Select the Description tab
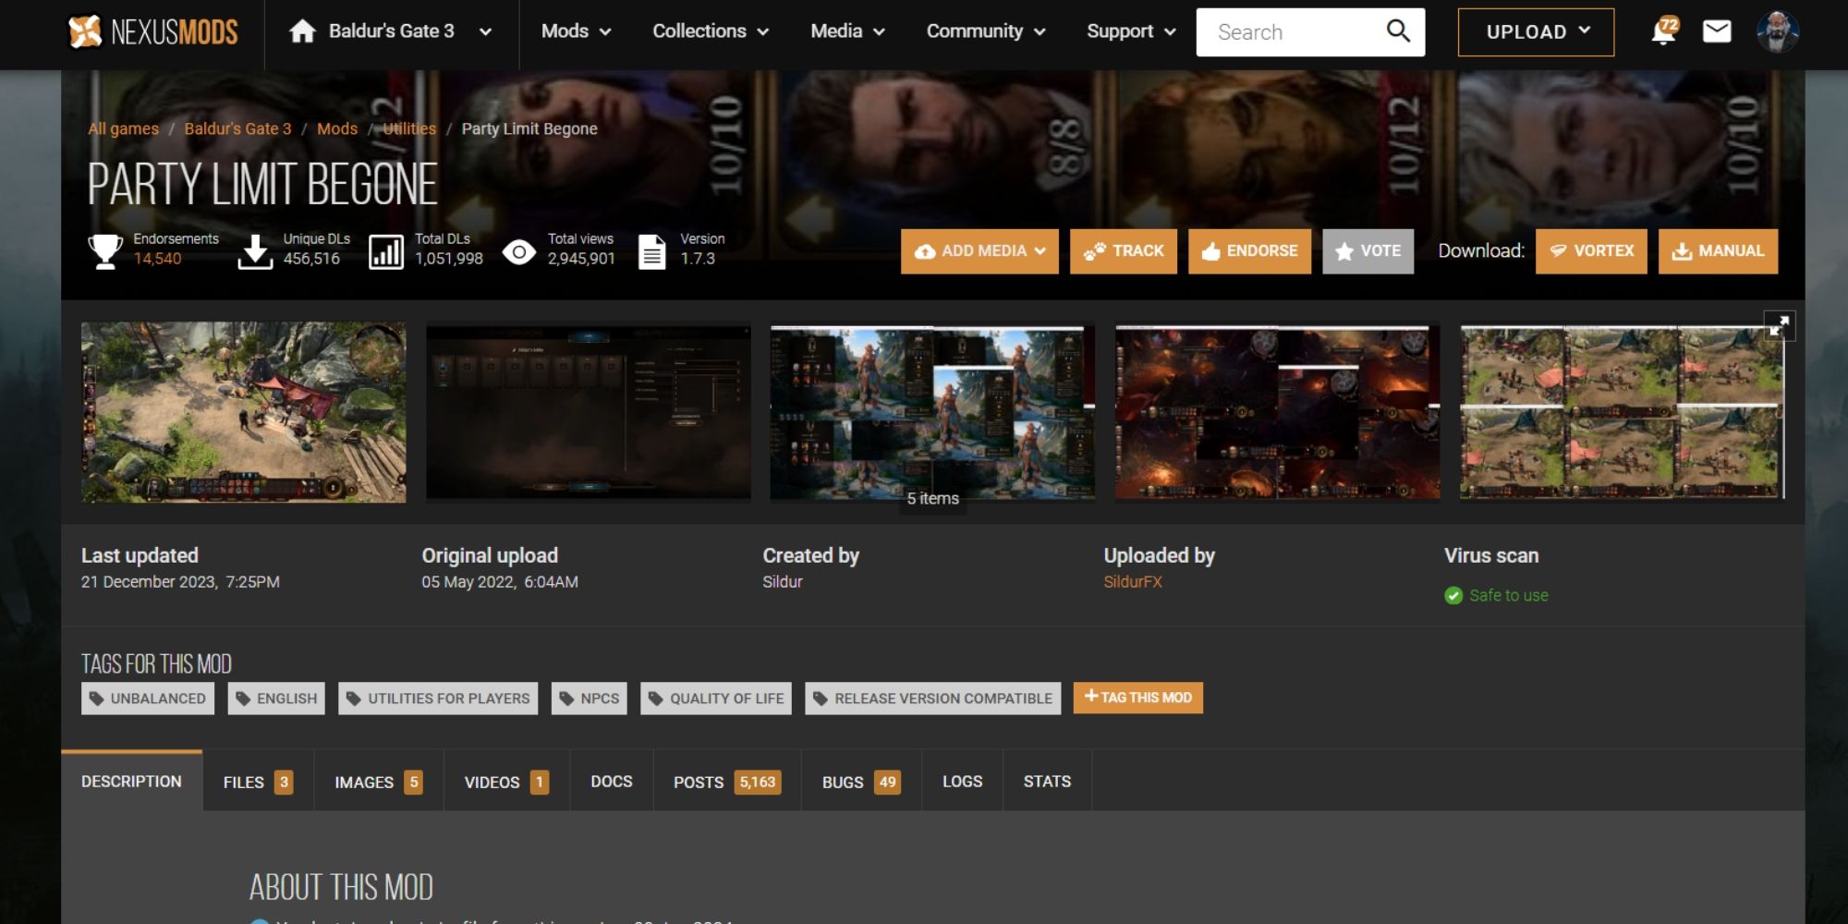Screen dimensions: 1848x924 [131, 782]
